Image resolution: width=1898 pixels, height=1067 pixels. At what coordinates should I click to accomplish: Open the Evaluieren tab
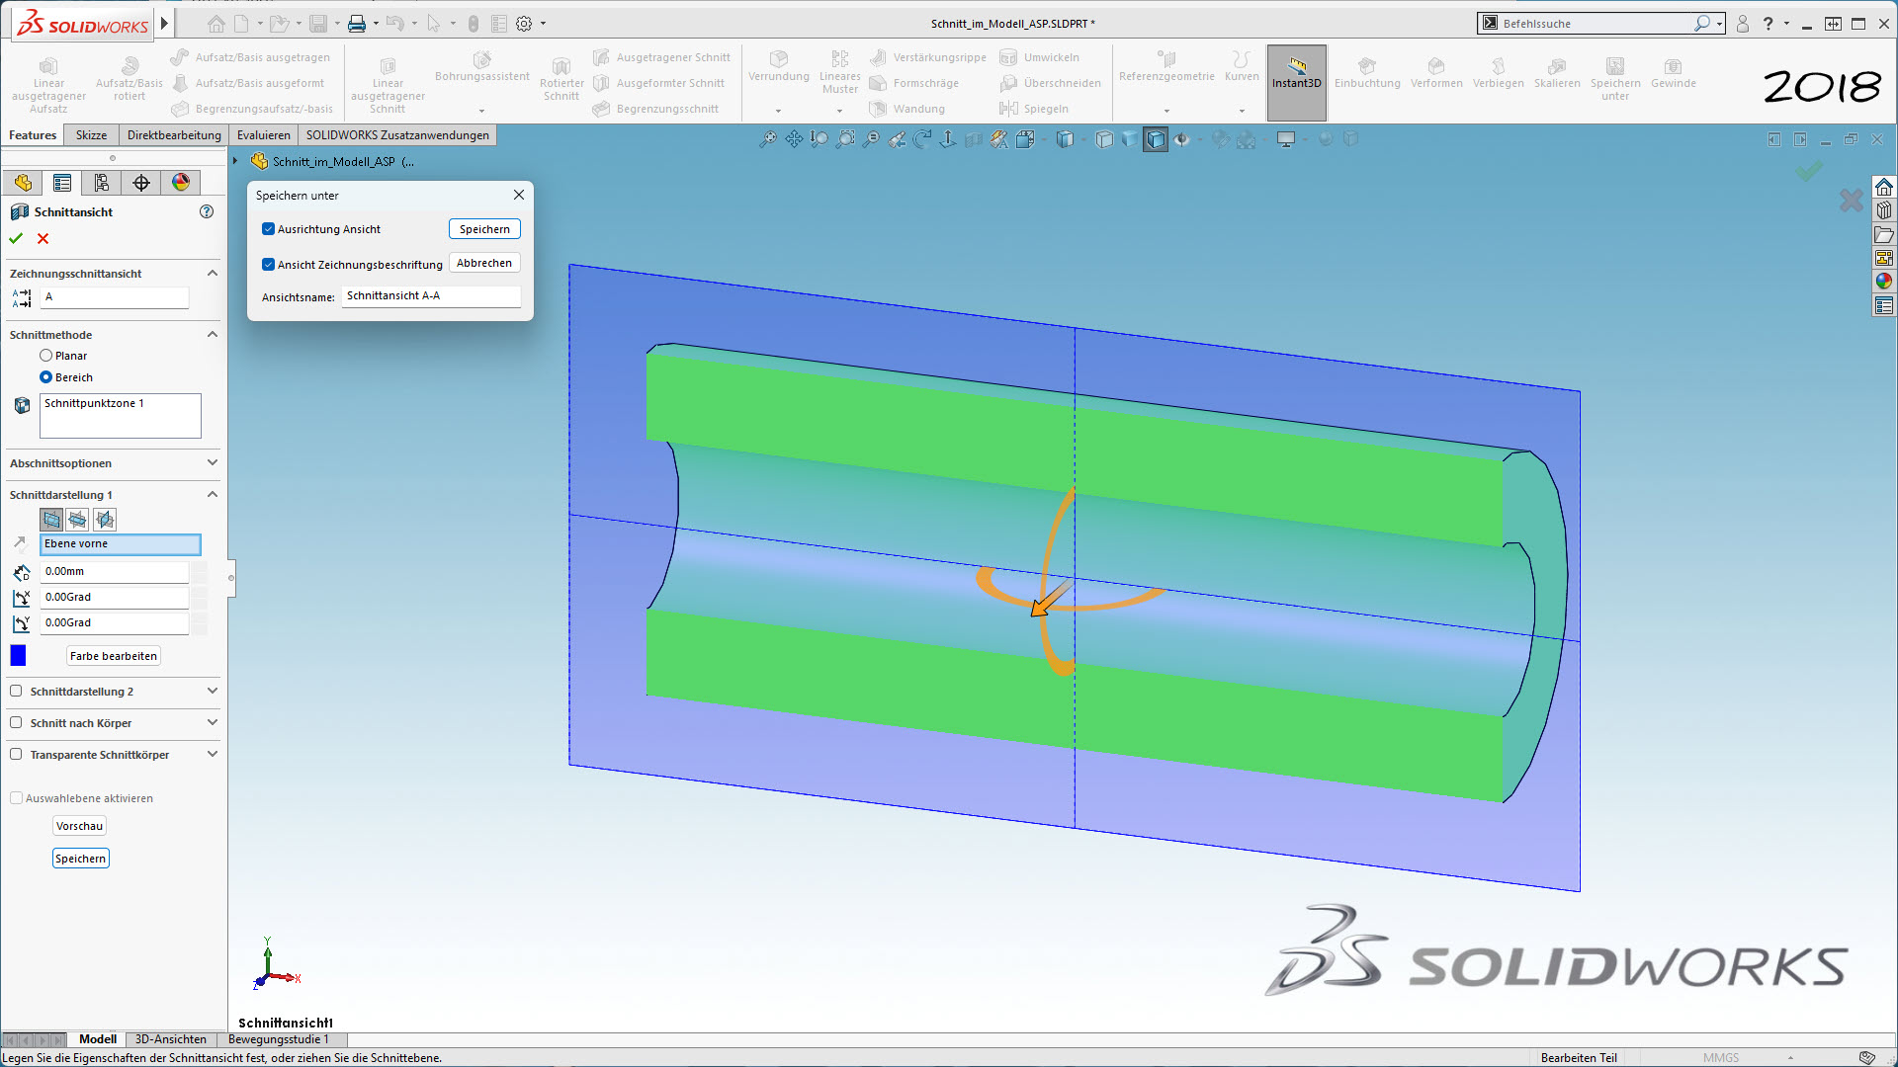click(x=263, y=135)
